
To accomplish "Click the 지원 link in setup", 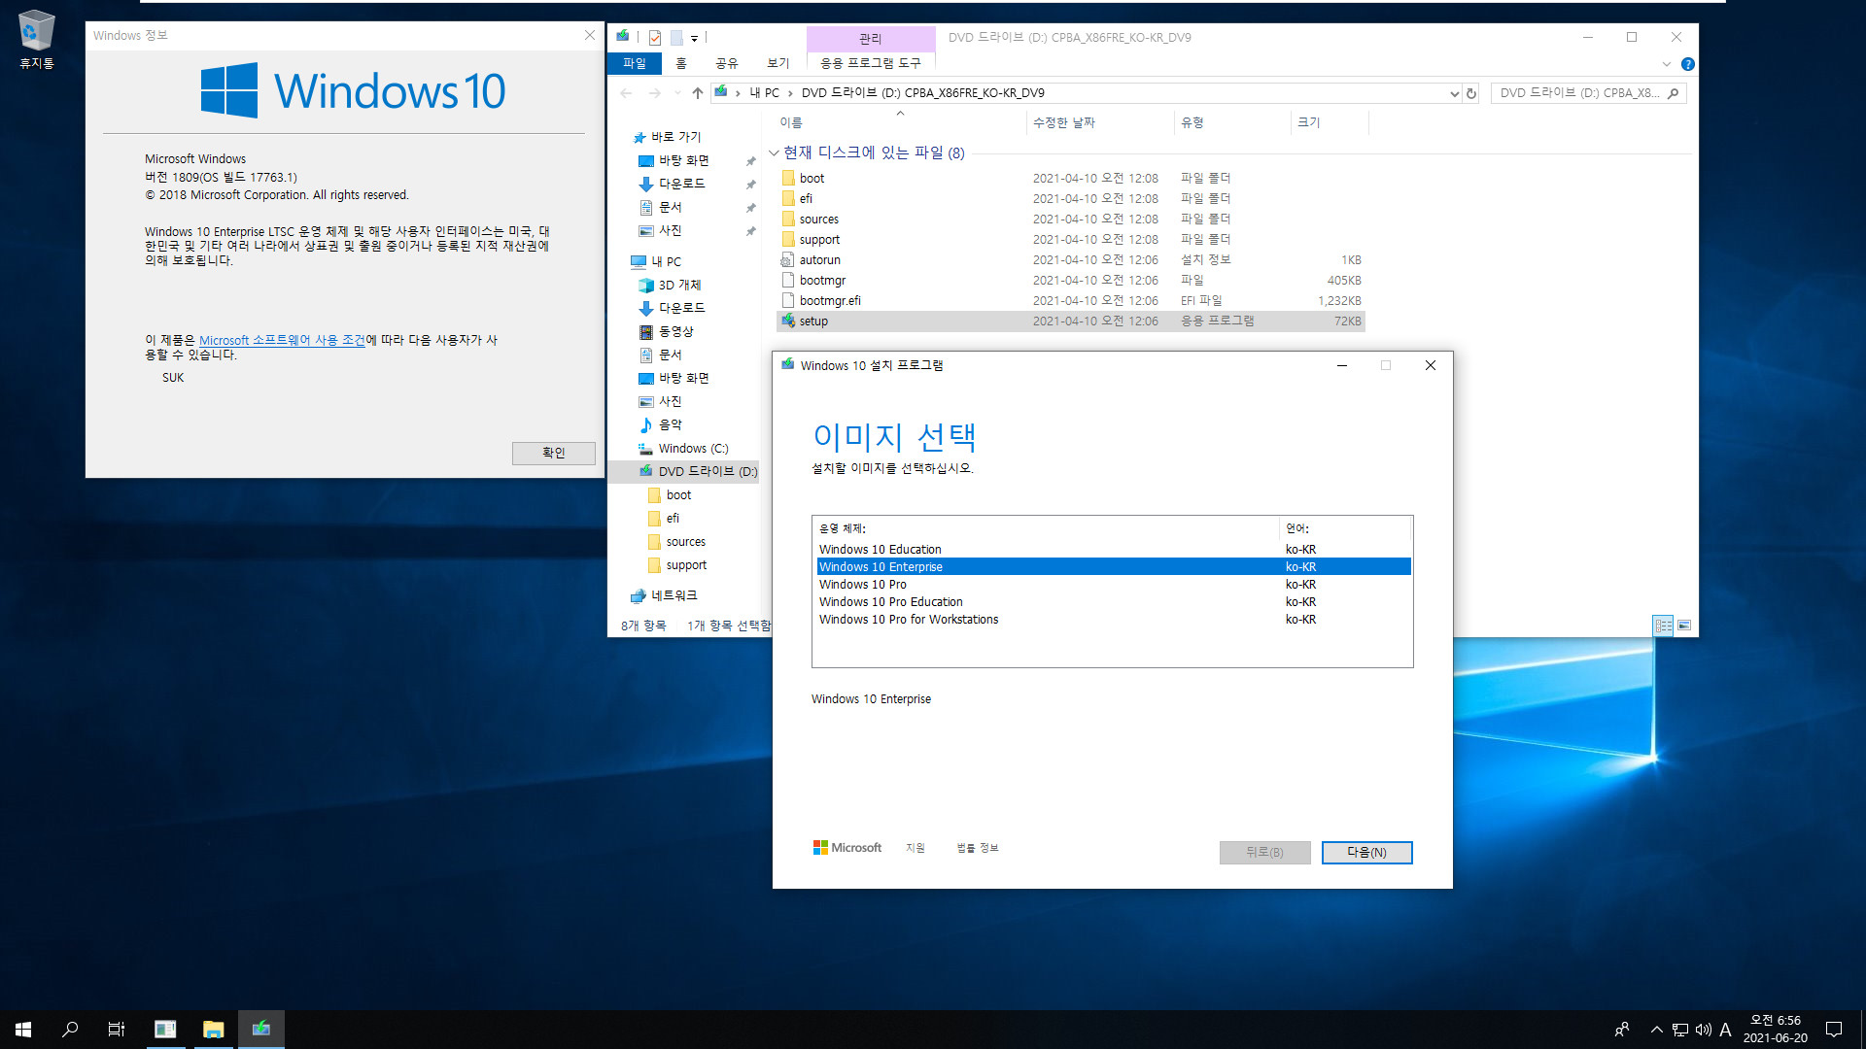I will (916, 848).
